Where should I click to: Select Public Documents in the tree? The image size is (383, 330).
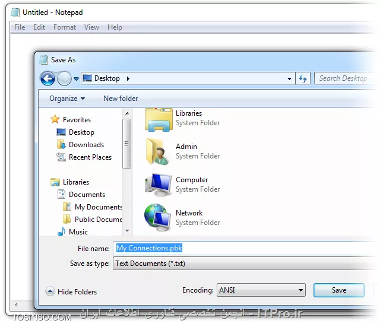coord(98,220)
